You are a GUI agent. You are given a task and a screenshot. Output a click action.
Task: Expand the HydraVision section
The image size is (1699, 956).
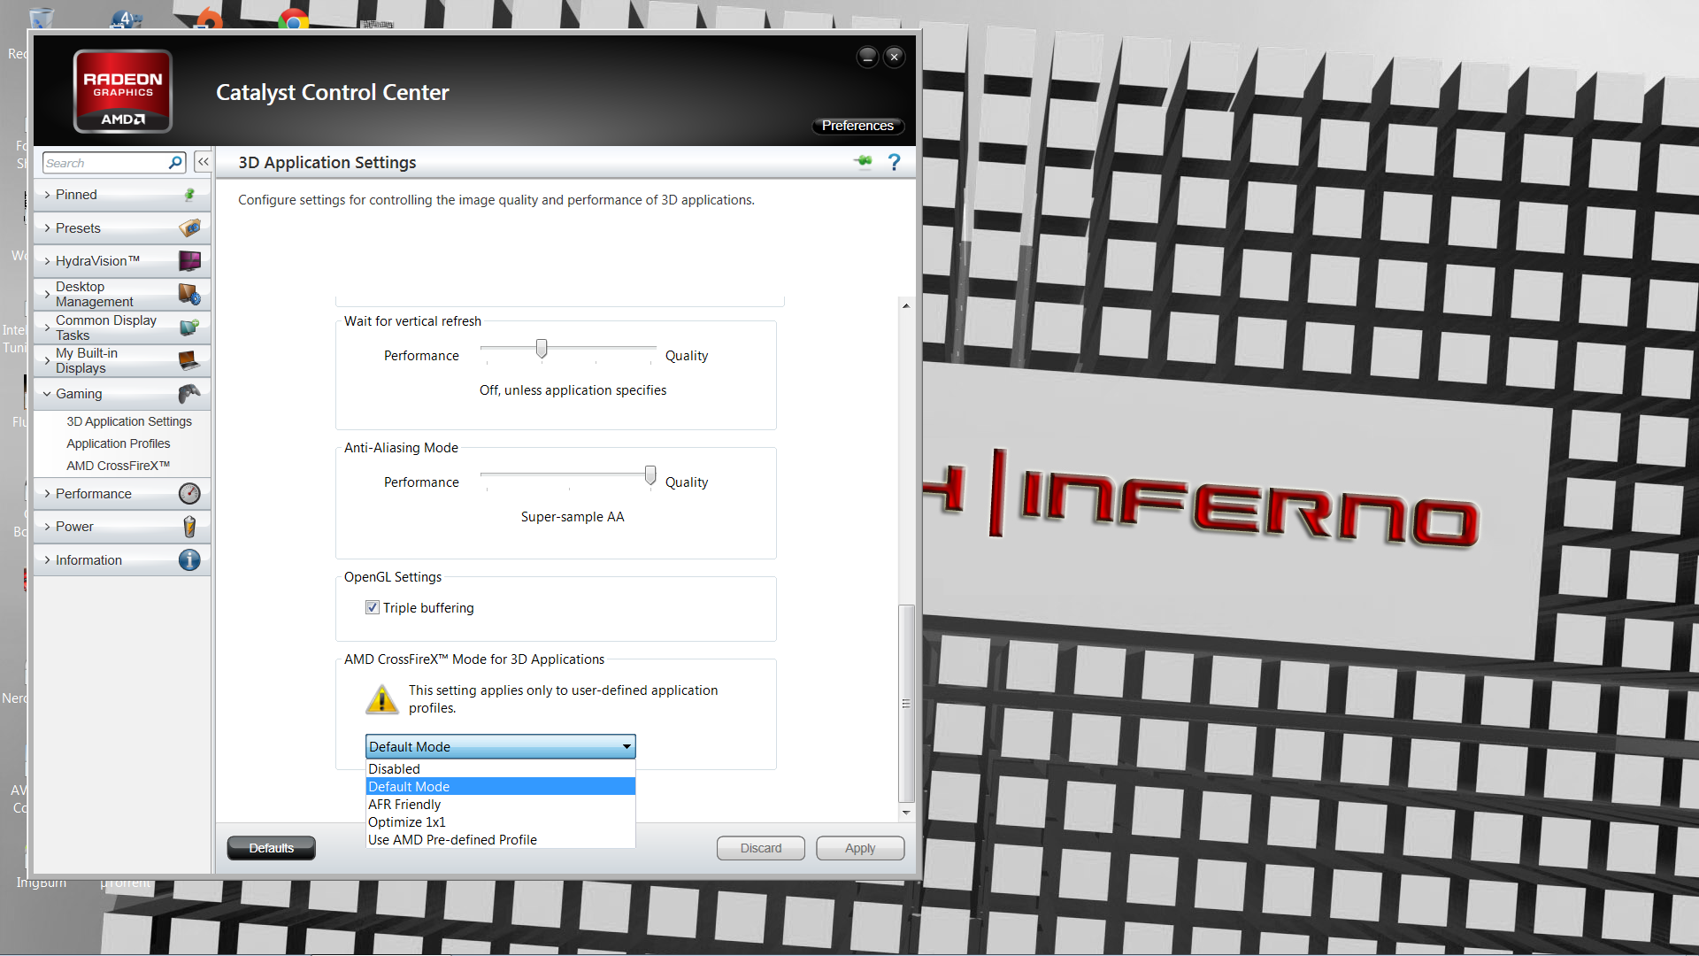[48, 261]
